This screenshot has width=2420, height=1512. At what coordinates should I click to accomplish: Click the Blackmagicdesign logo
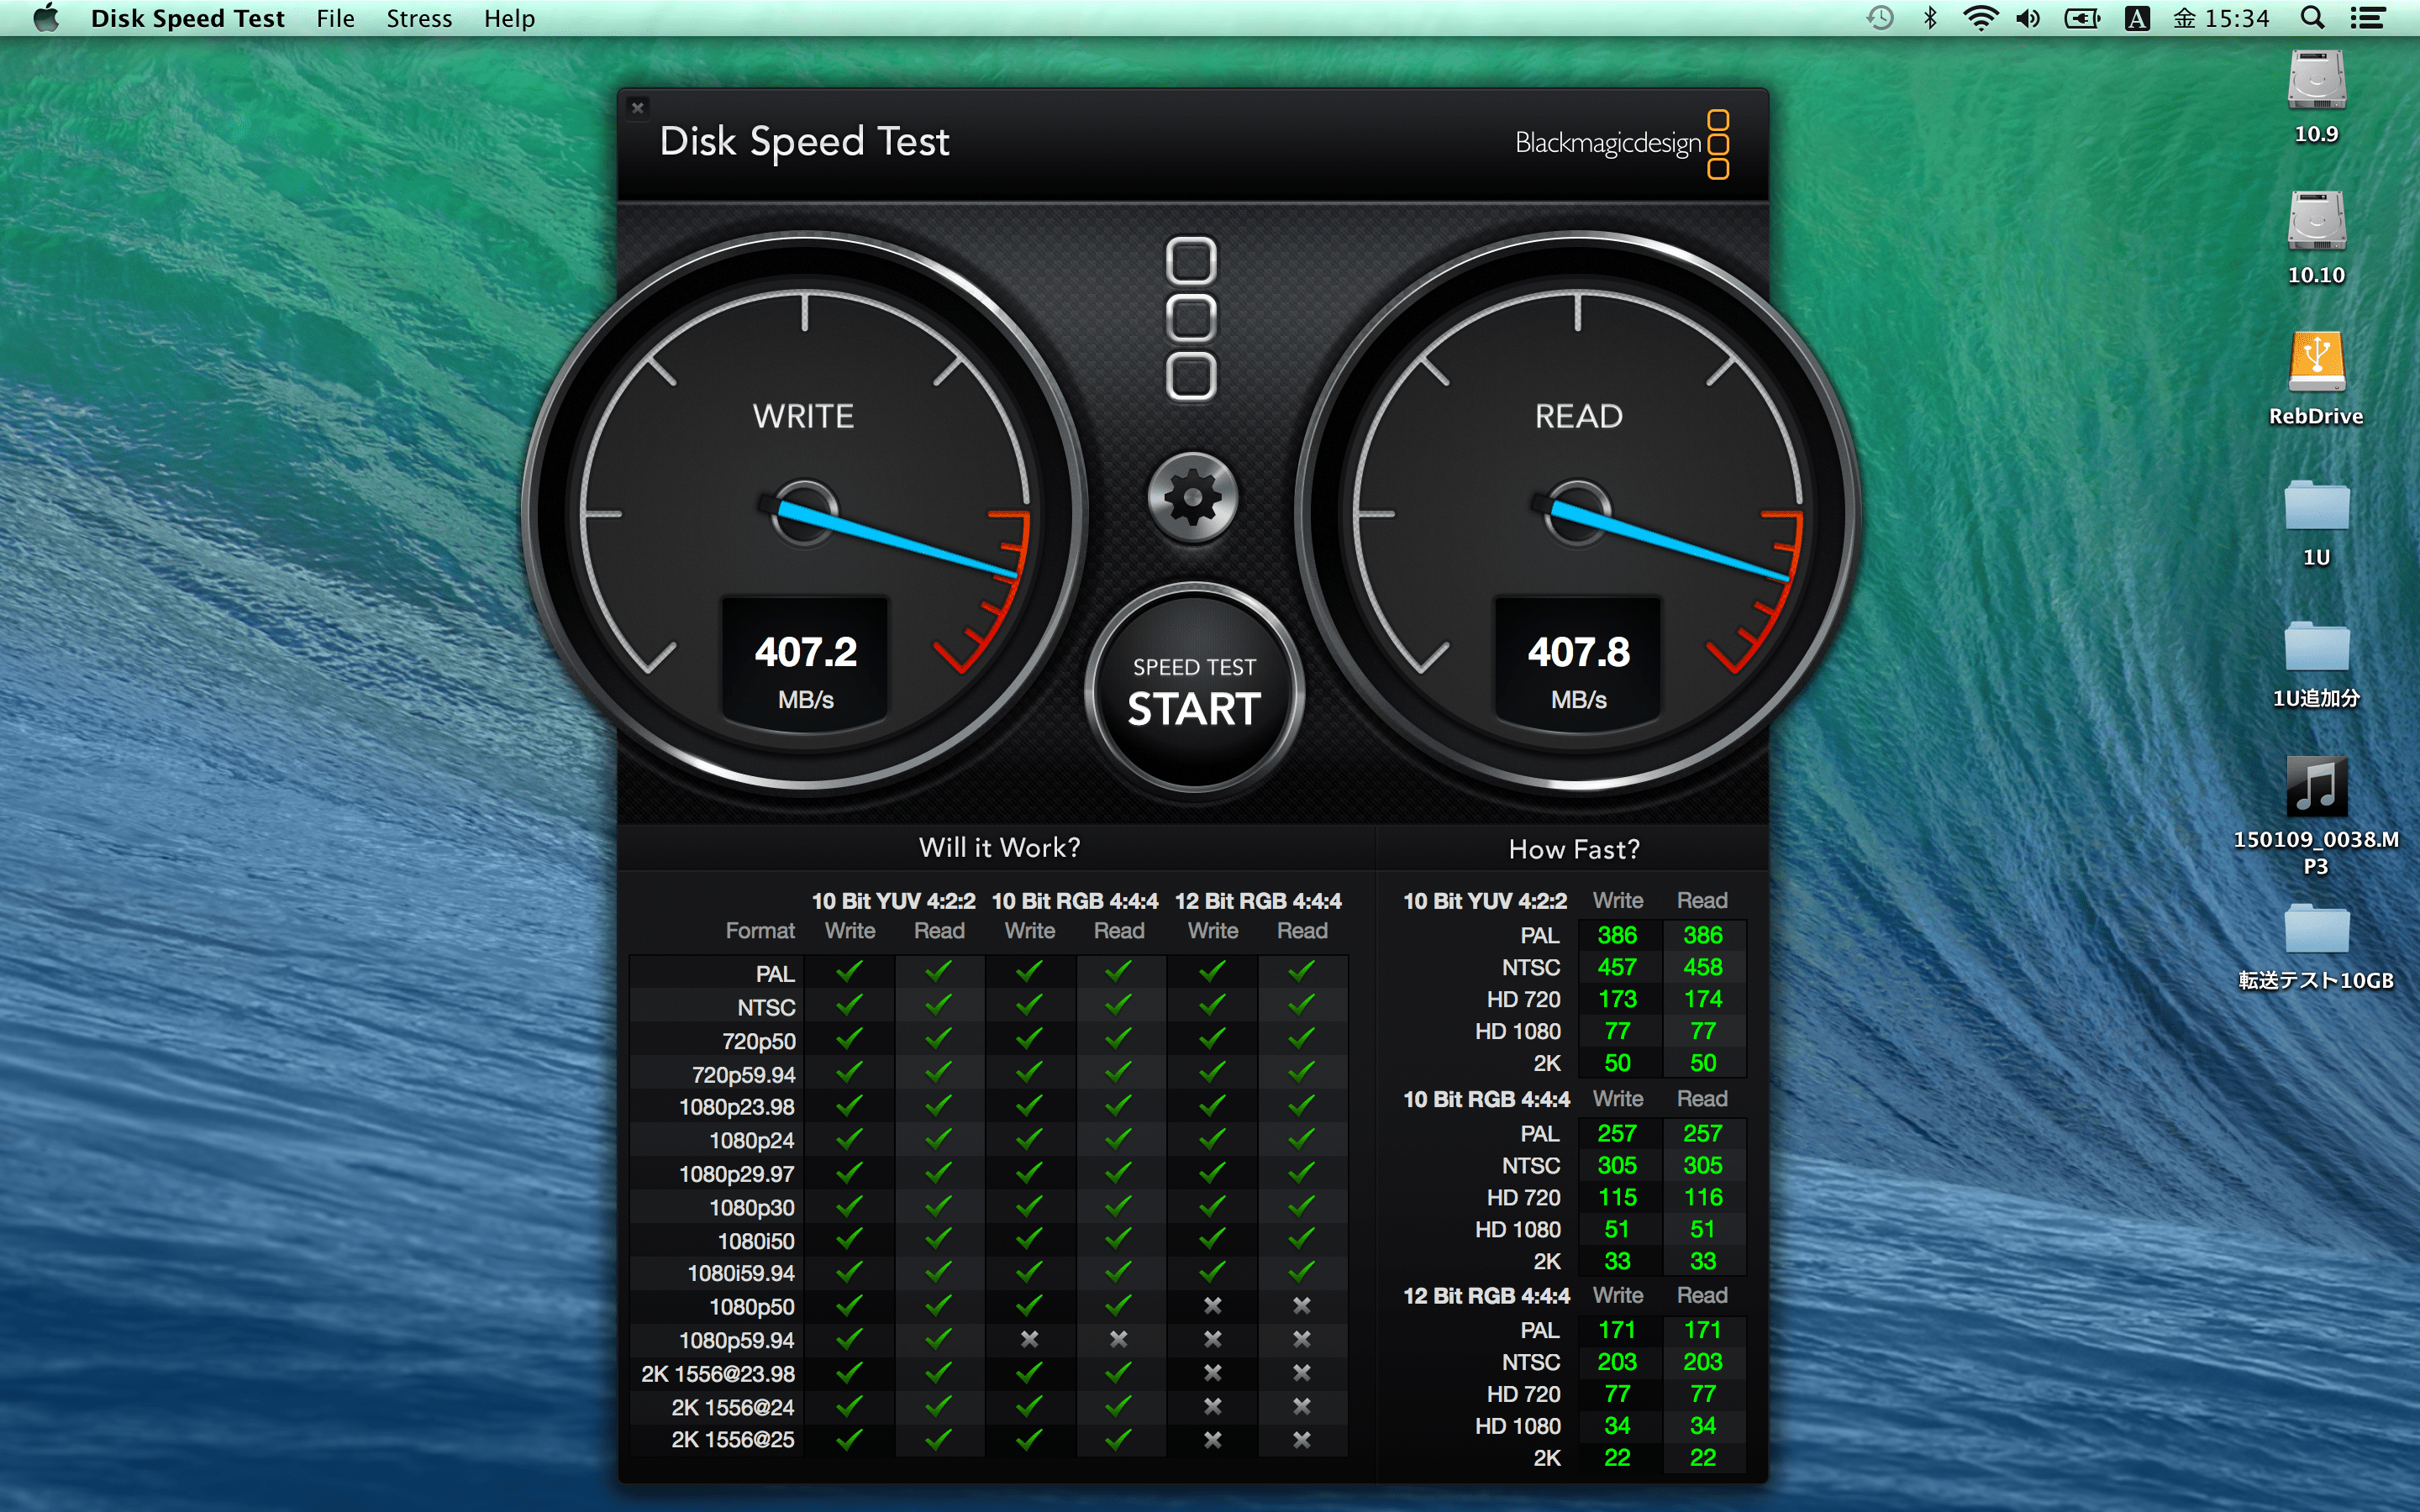pos(1622,144)
